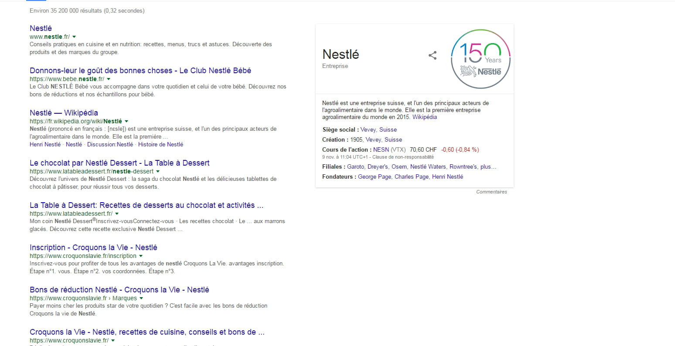675x346 pixels.
Task: Click 'Environ 35 200 000 résultats' text
Action: pyautogui.click(x=66, y=10)
